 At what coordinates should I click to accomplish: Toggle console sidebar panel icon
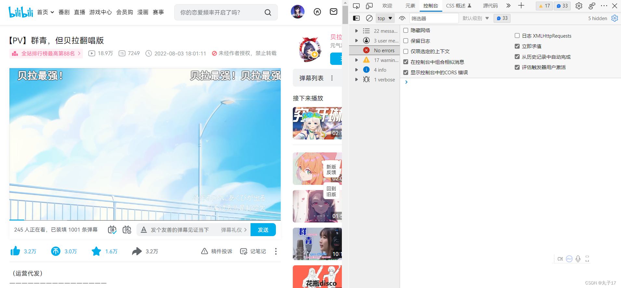click(x=356, y=18)
